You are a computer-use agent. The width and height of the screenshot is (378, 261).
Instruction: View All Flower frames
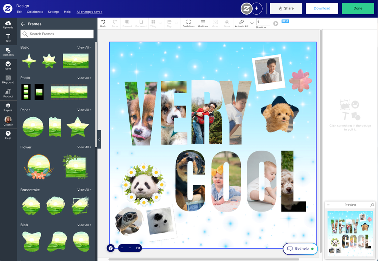pyautogui.click(x=84, y=147)
